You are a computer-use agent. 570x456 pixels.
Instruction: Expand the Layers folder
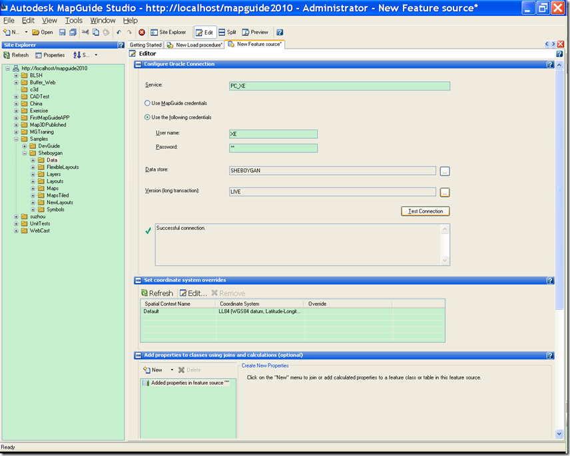pos(33,174)
